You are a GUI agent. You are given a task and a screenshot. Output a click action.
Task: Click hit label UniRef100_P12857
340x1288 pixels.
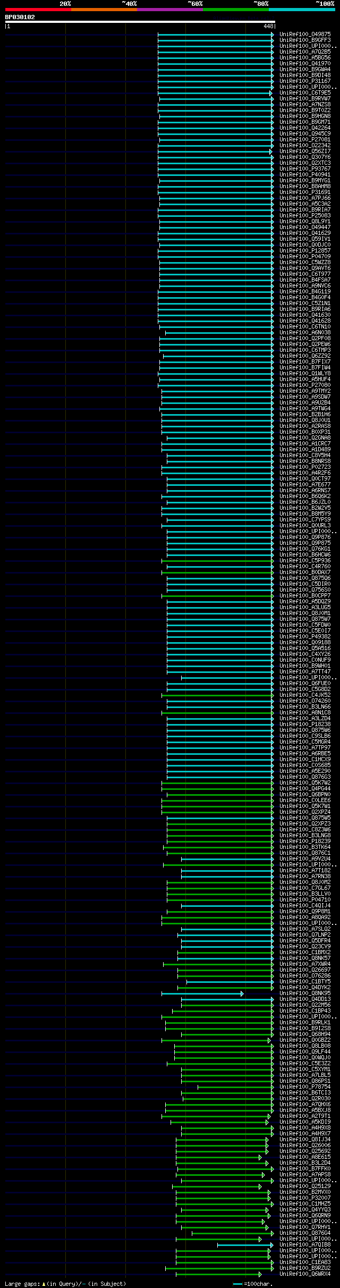(305, 250)
